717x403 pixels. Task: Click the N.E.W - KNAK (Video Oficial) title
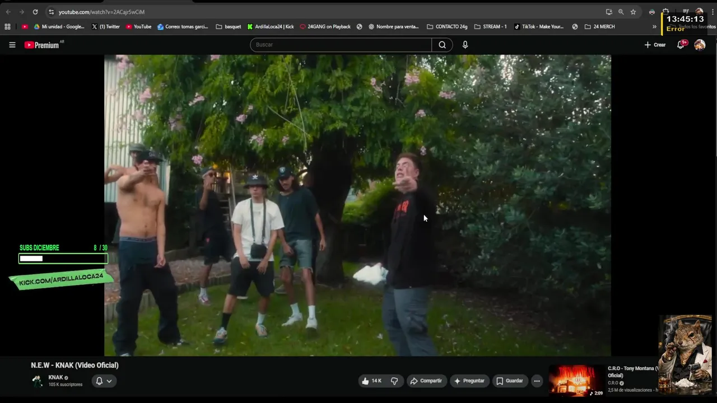(x=75, y=365)
